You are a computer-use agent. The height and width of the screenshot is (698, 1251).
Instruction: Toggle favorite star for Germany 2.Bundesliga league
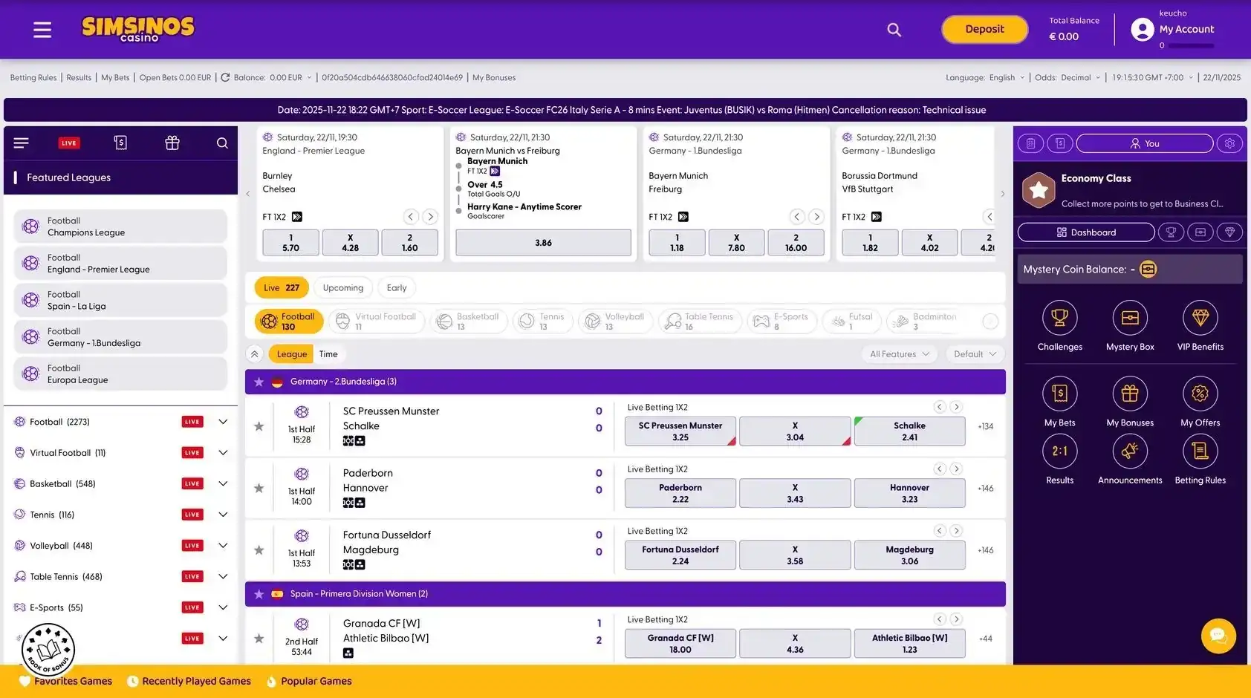[x=259, y=382]
